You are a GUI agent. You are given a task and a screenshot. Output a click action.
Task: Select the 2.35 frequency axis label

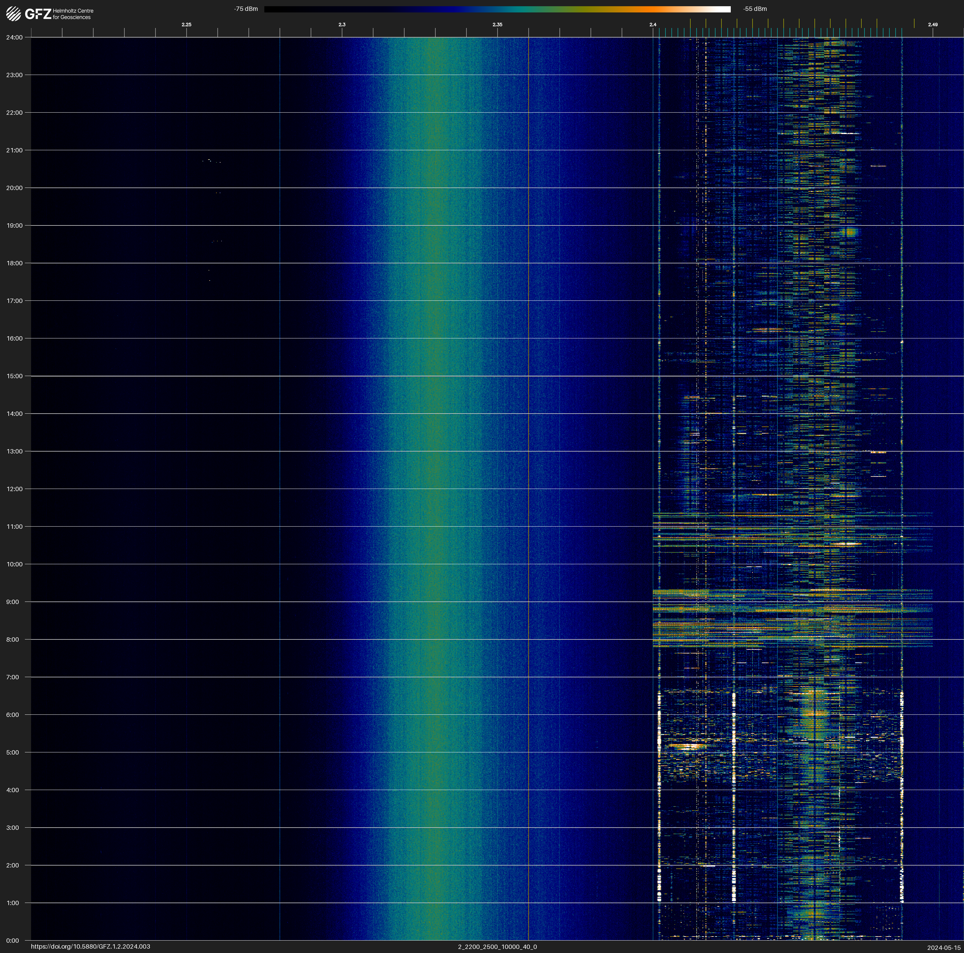coord(497,25)
